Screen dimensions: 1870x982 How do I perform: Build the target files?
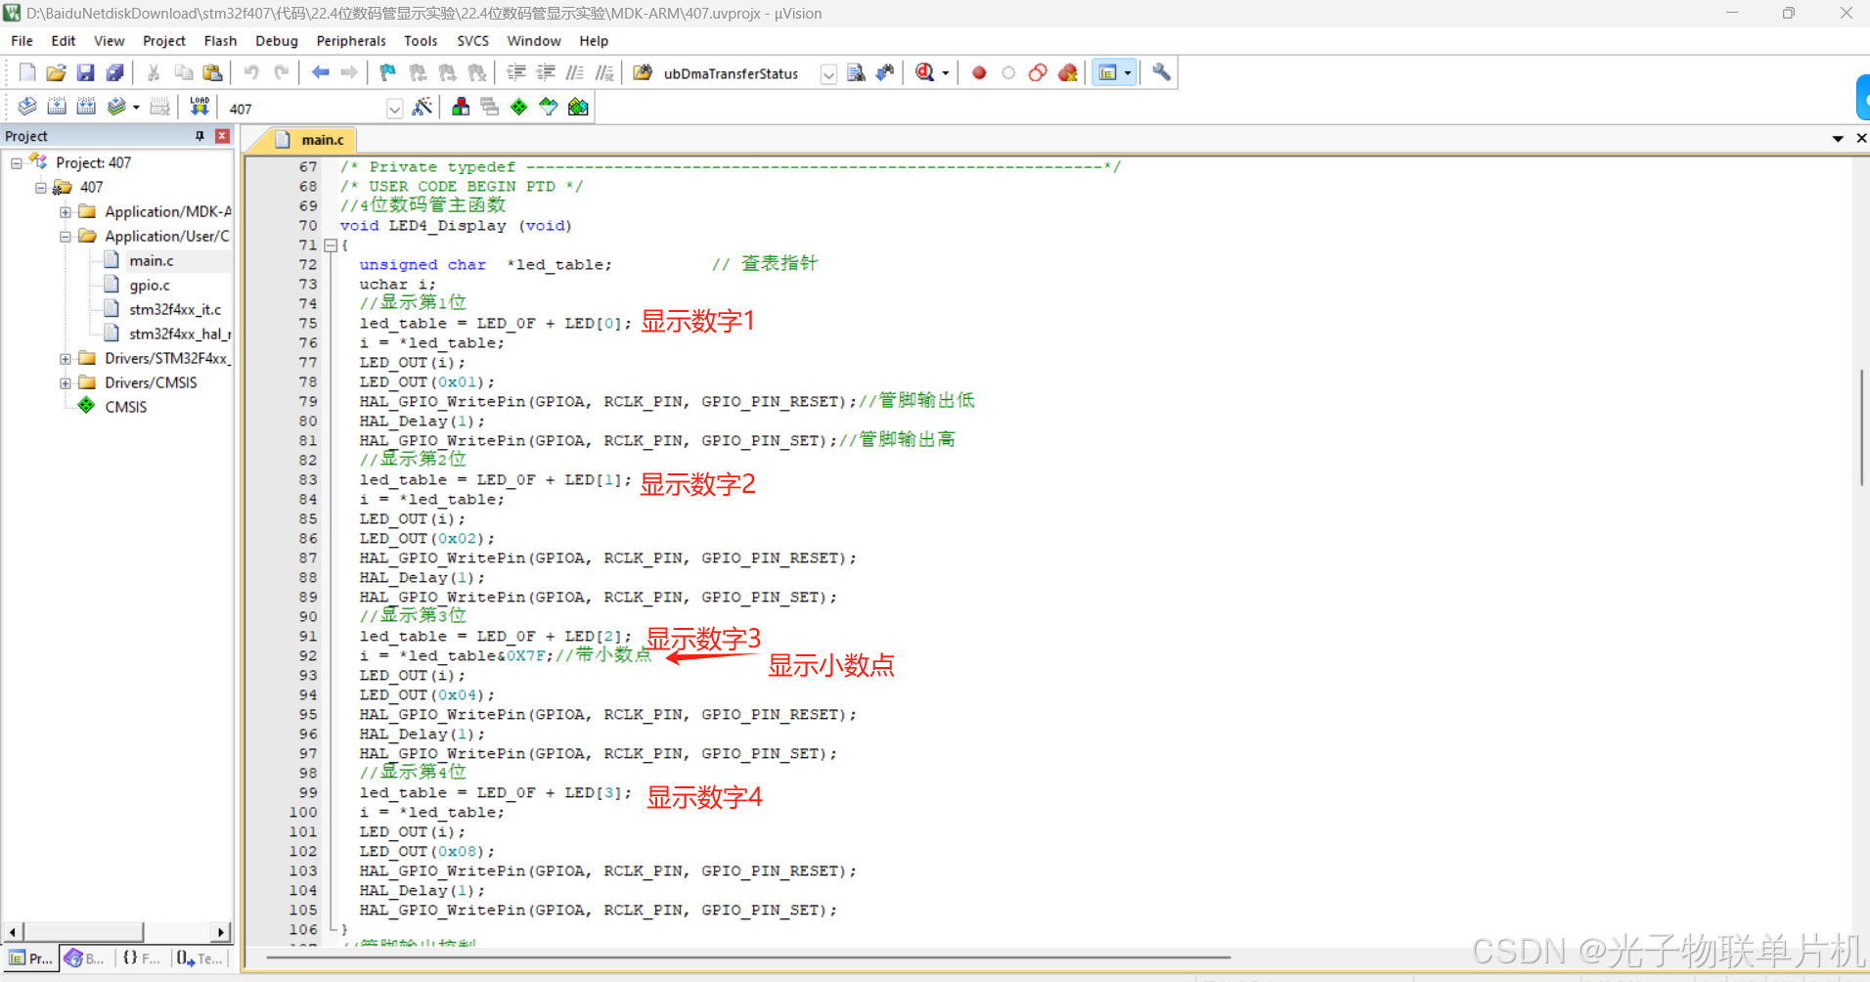pos(57,107)
